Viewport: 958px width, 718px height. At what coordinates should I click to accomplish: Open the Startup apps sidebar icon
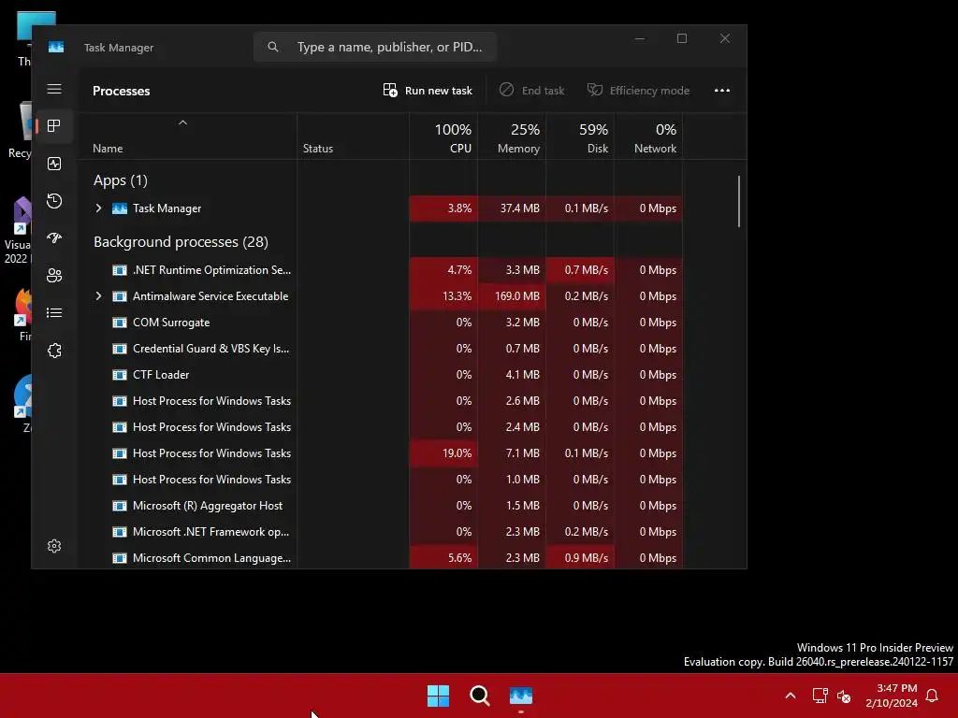54,238
